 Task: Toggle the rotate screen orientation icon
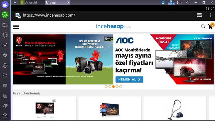(x=5, y=25)
